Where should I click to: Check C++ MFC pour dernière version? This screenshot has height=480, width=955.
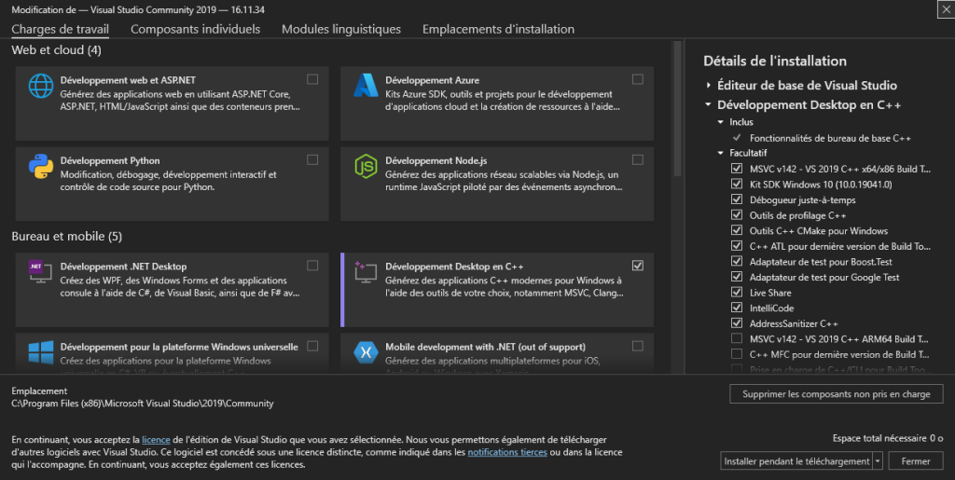point(737,353)
